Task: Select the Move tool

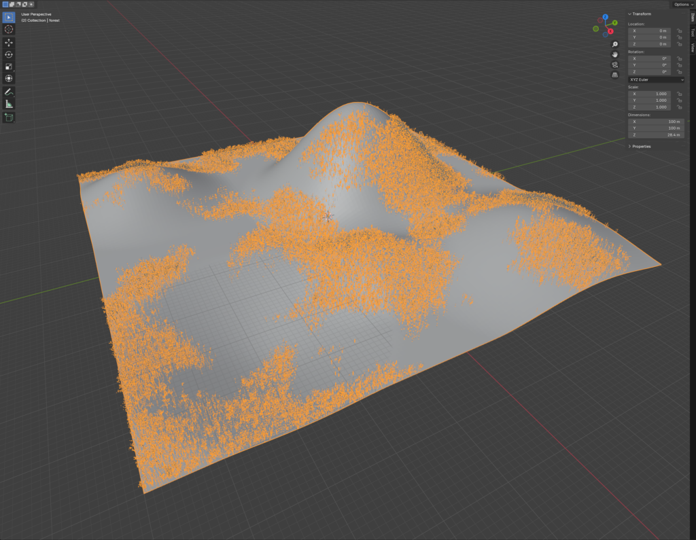Action: (9, 43)
